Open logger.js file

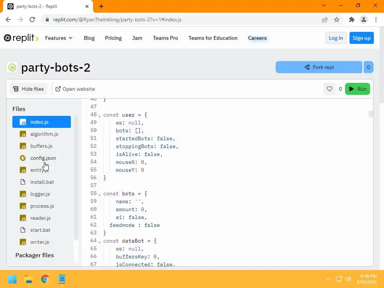(x=42, y=194)
